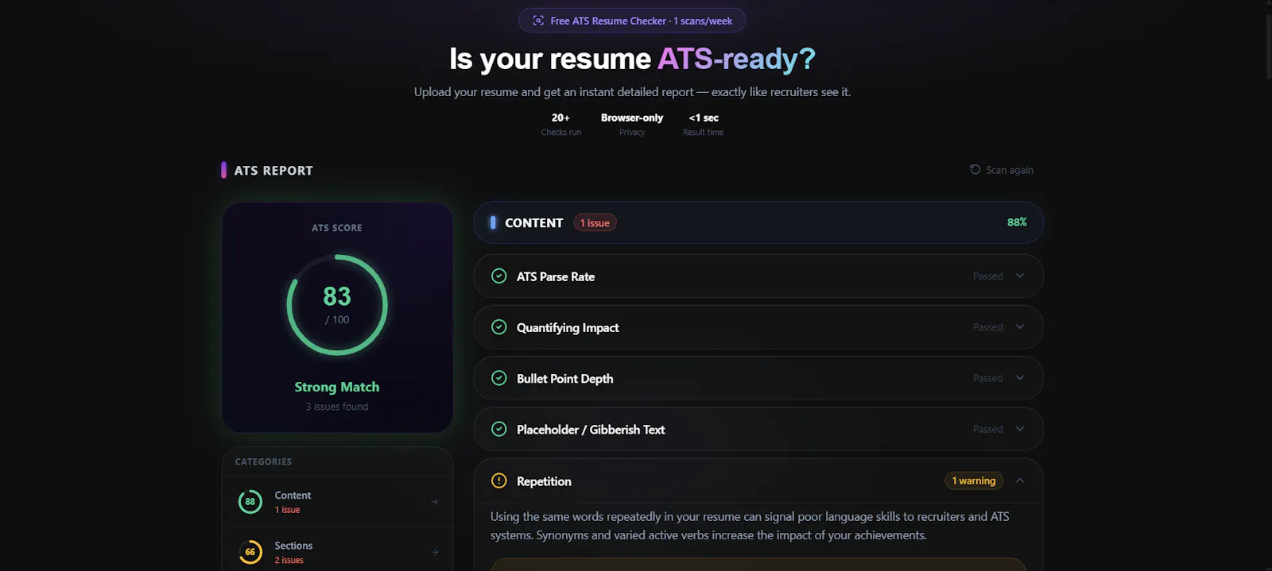Click the 1 issue badge on CONTENT
Screen dimensions: 1272x571
(x=595, y=223)
